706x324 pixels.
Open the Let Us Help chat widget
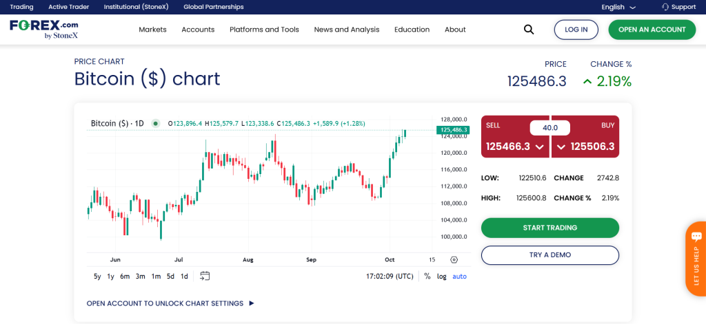696,259
